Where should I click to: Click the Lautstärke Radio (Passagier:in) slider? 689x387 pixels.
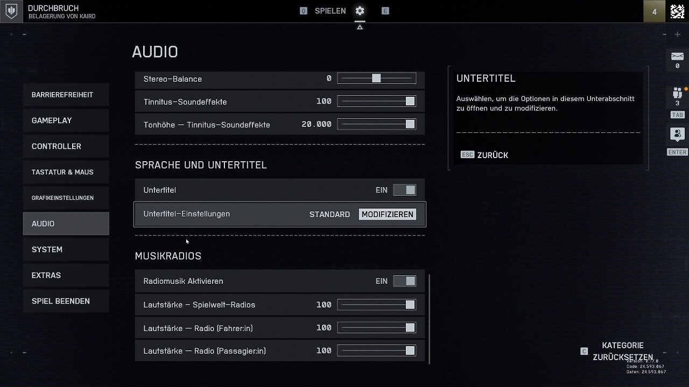pyautogui.click(x=377, y=351)
